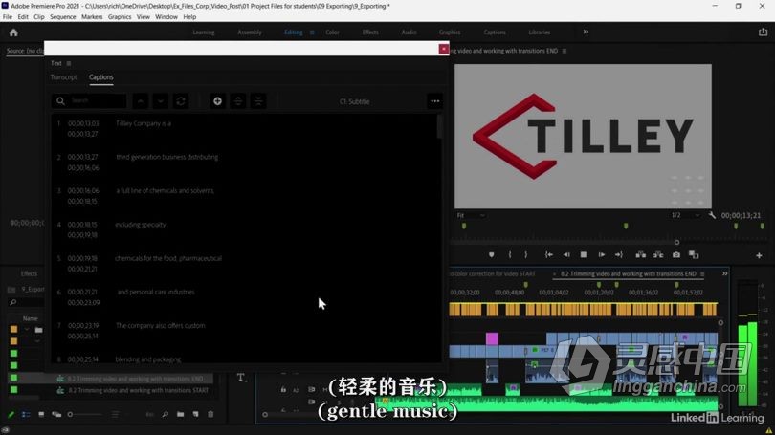
Task: Step forward one frame
Action: (x=602, y=254)
